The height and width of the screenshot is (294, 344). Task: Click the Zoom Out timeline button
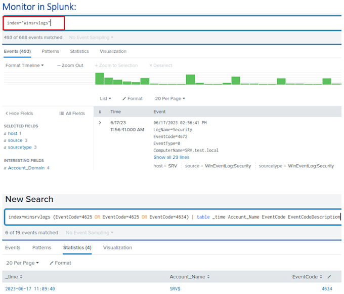(x=70, y=65)
